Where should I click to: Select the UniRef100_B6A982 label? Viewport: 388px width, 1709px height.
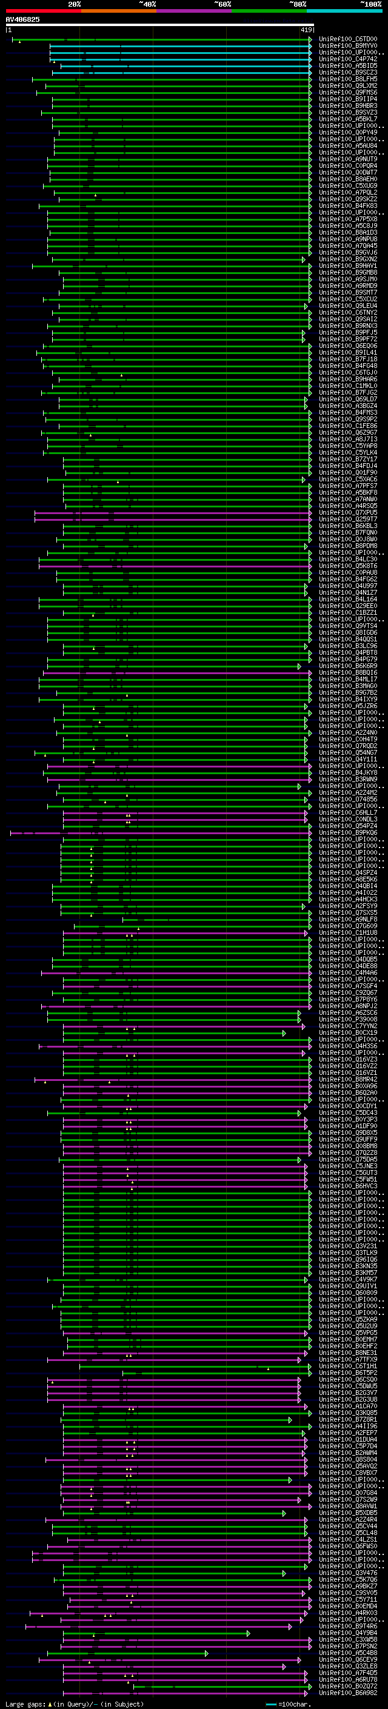(x=347, y=1693)
